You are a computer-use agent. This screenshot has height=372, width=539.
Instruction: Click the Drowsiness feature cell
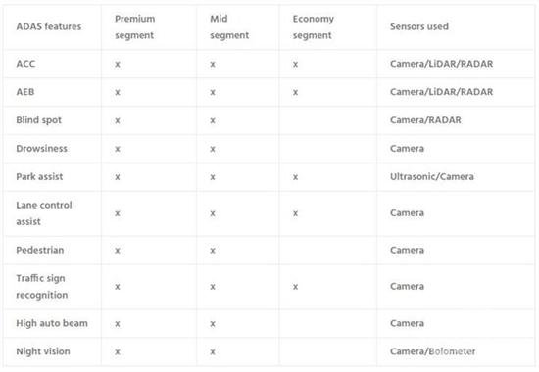click(x=41, y=149)
